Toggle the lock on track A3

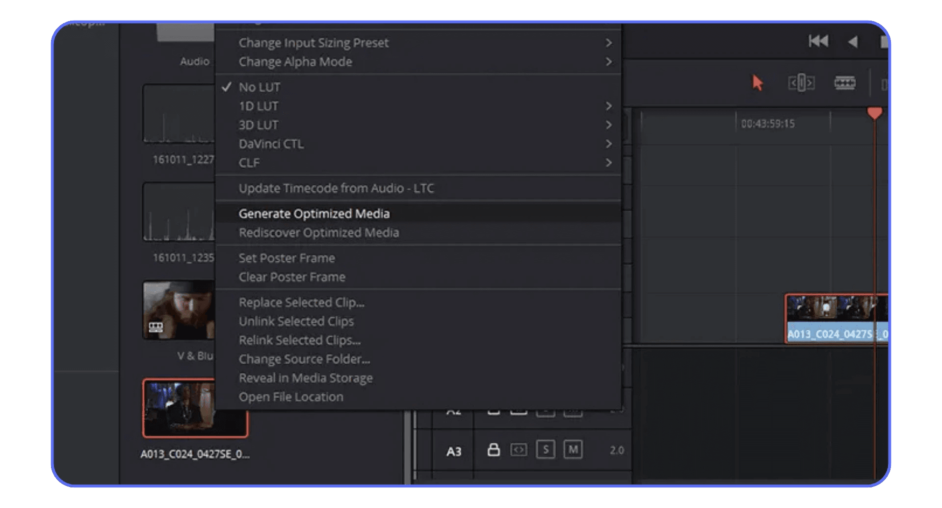494,450
